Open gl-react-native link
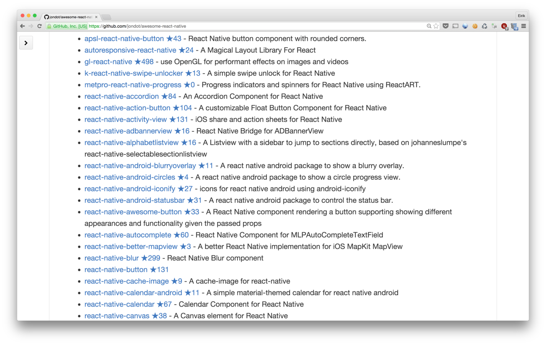The width and height of the screenshot is (546, 345). (x=119, y=62)
